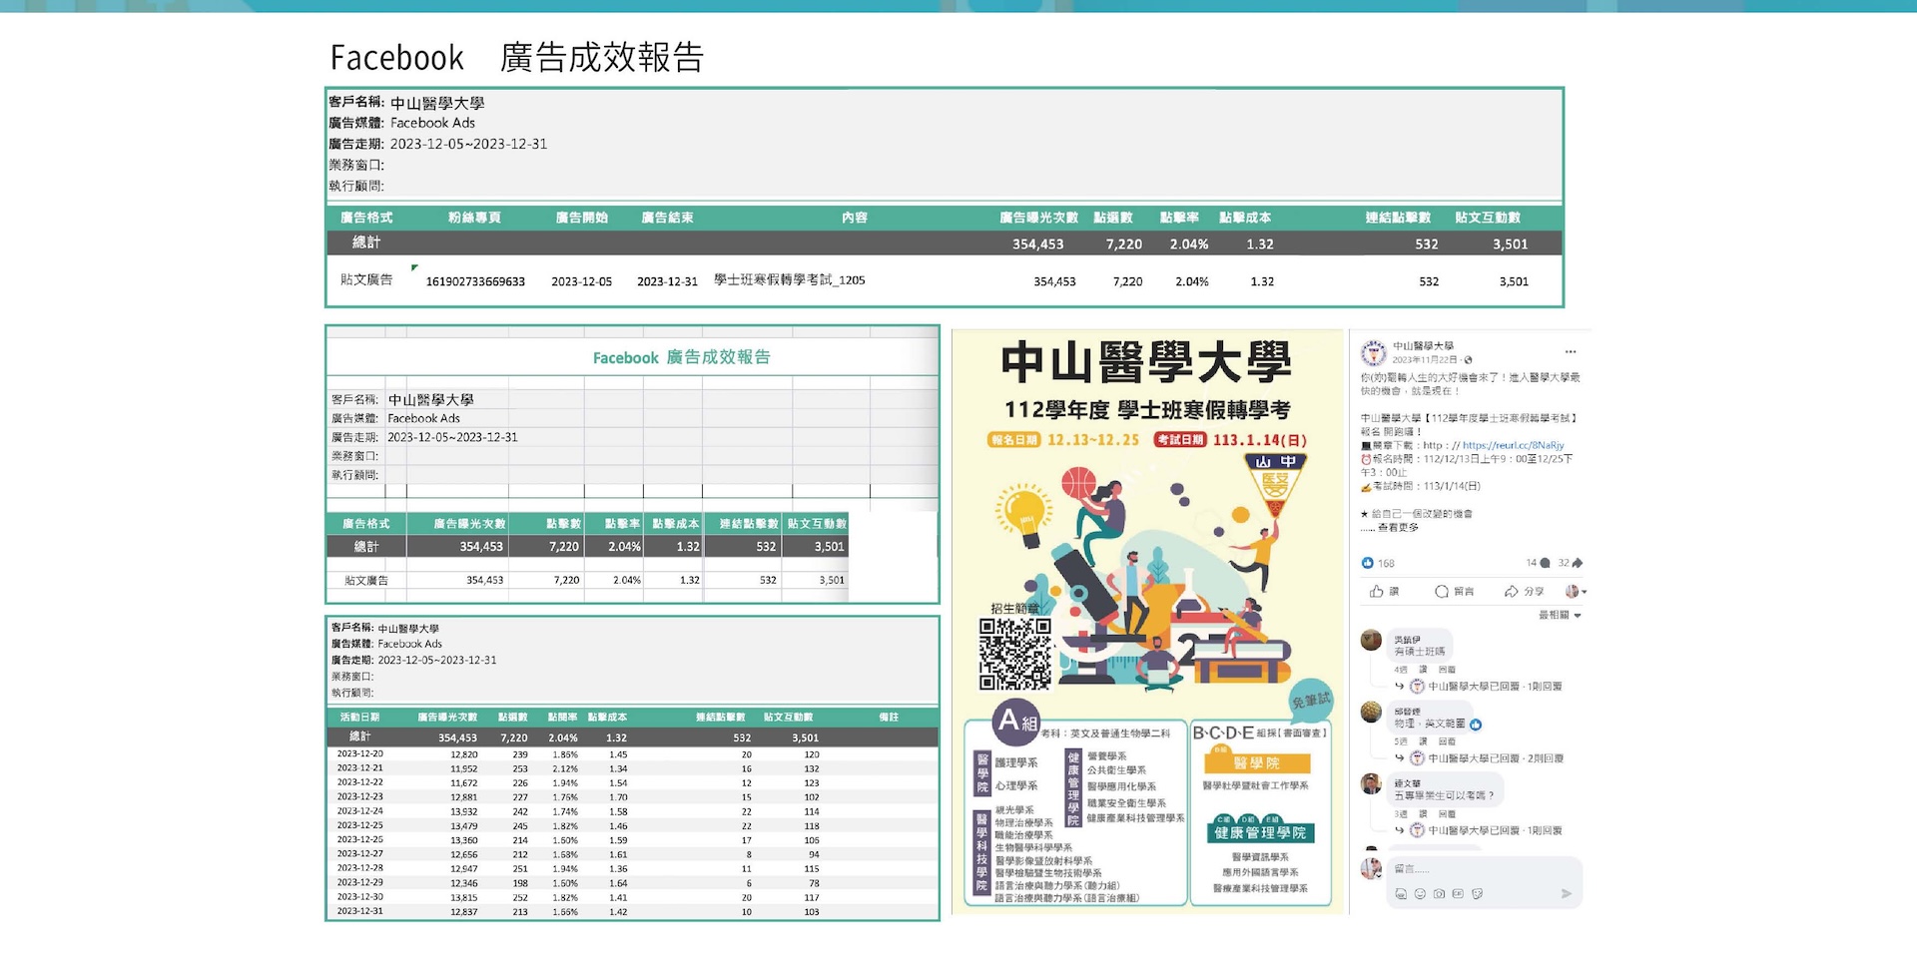1917x978 pixels.
Task: Open the 最相關 comment sort dropdown
Action: point(1560,616)
